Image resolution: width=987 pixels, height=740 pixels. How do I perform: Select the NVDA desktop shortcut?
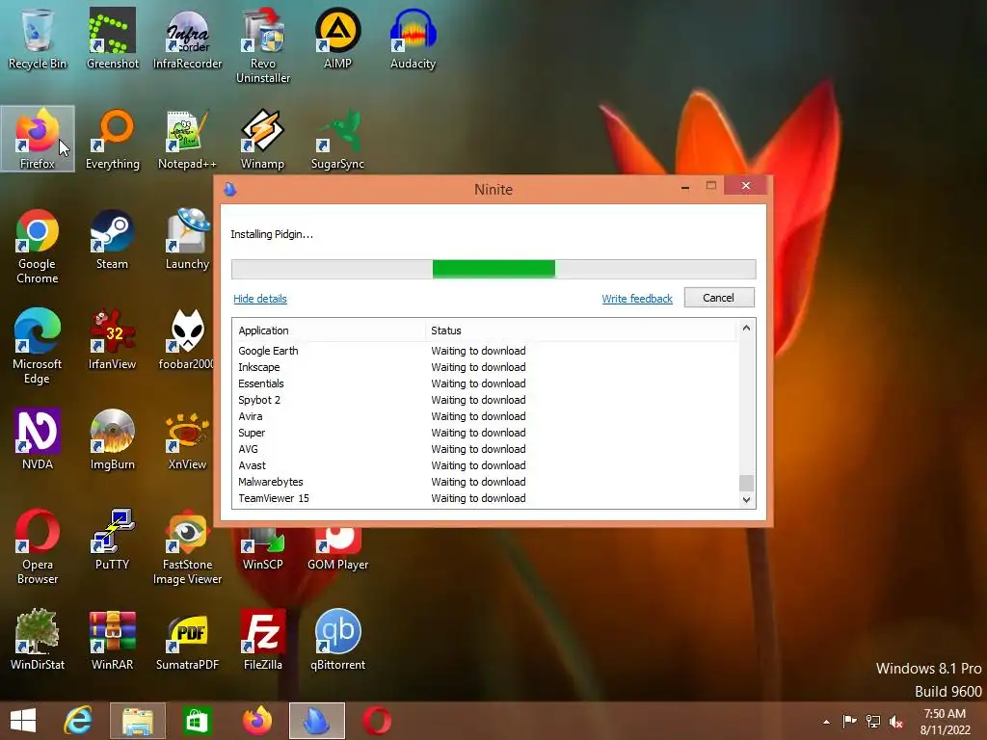tap(38, 439)
